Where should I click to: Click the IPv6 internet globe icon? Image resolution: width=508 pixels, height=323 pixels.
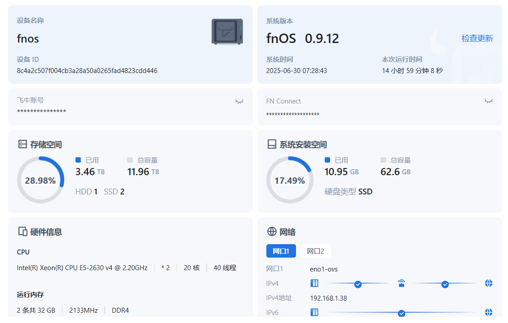489,312
